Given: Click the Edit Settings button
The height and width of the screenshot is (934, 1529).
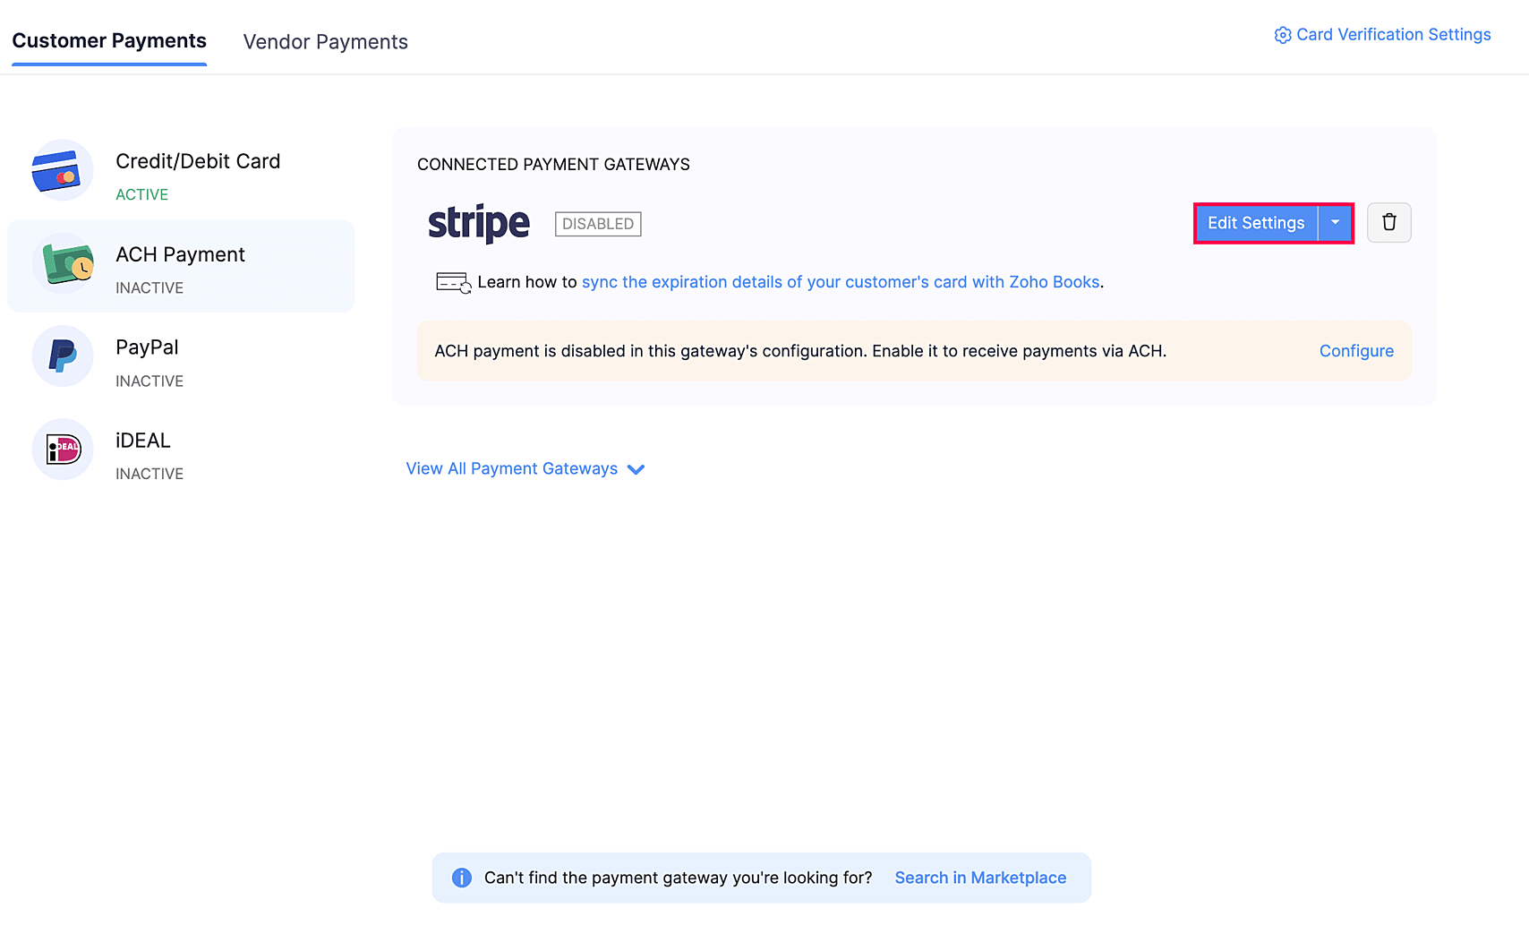Looking at the screenshot, I should (1255, 223).
